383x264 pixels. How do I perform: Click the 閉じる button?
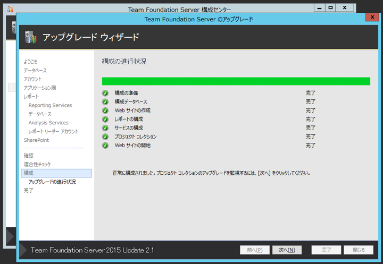[x=359, y=250]
